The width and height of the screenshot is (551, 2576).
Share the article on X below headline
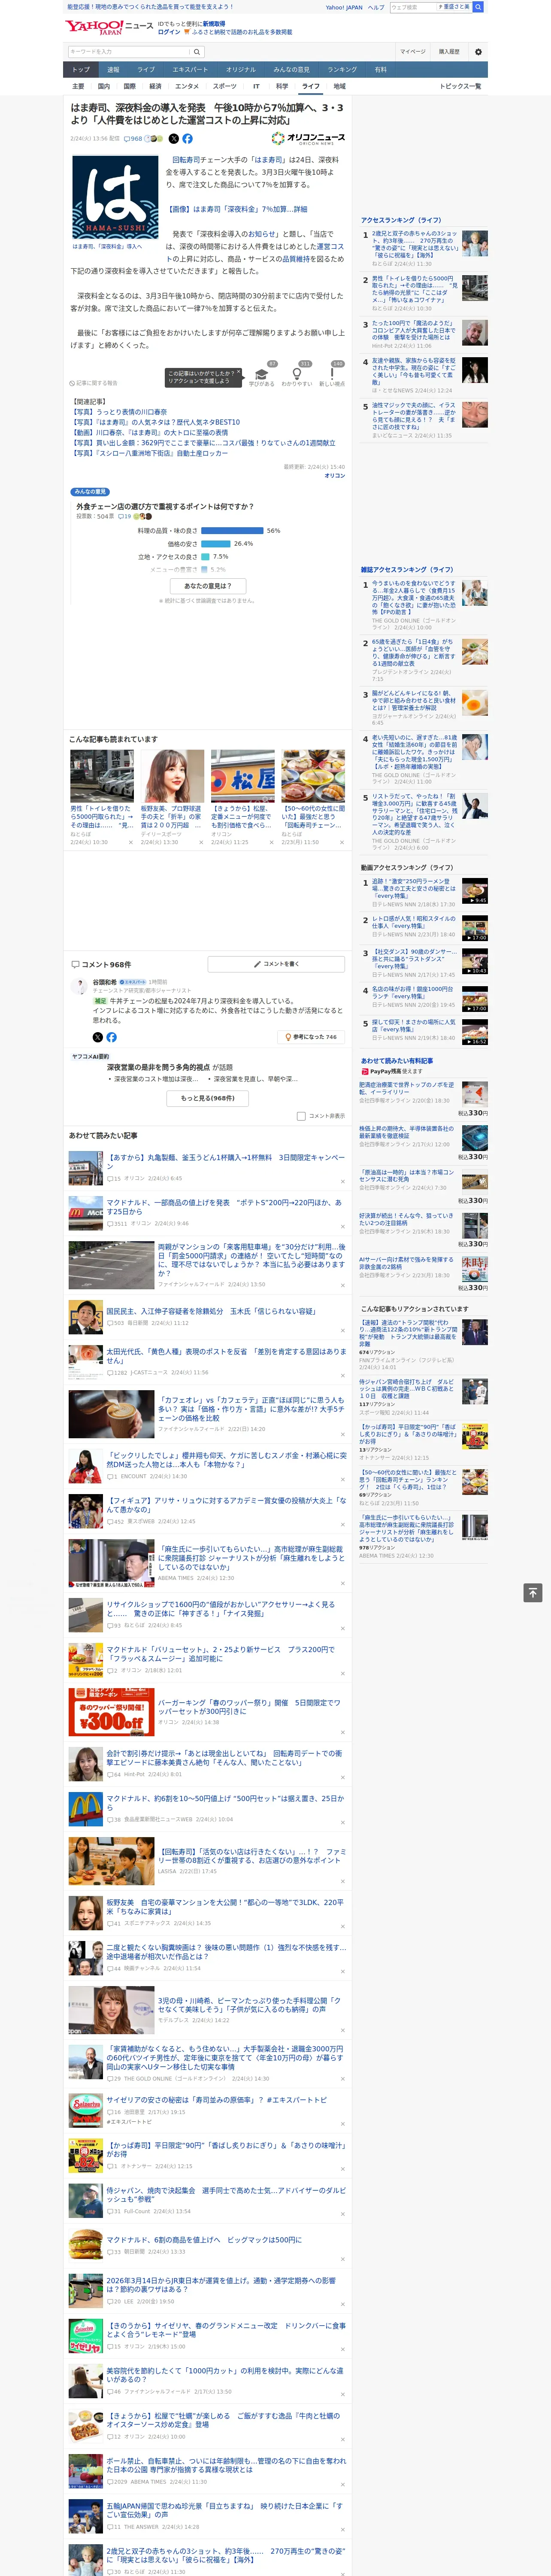point(174,139)
